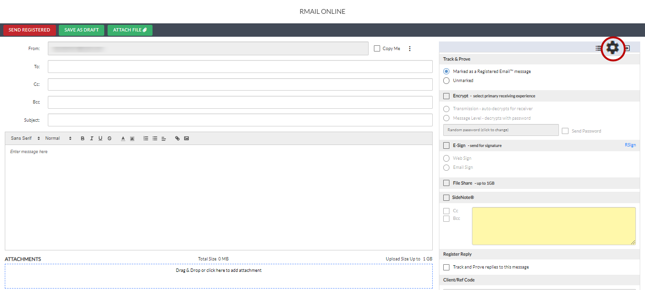Enable the SideNote checkbox

447,197
